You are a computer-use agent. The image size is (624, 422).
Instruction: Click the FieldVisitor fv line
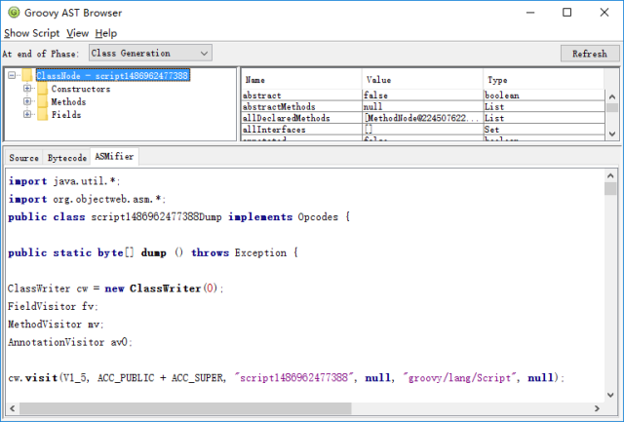(x=53, y=307)
